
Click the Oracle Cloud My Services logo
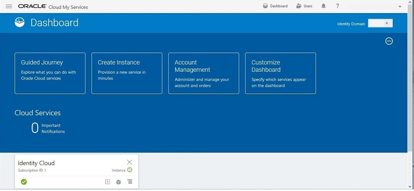coord(53,6)
